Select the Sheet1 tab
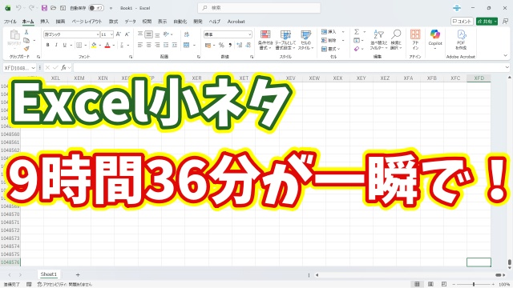The image size is (513, 288). [49, 274]
